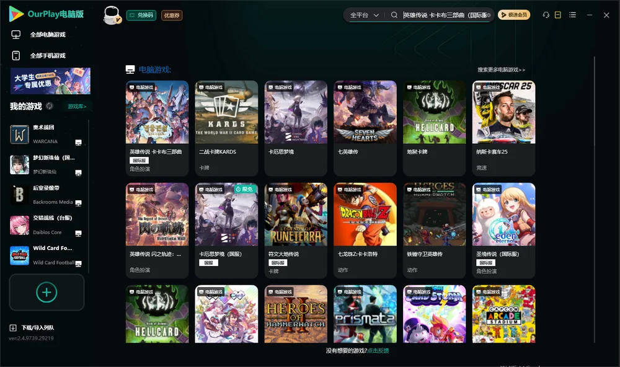
Task: Open the Prismata game thumbnail
Action: pyautogui.click(x=365, y=314)
